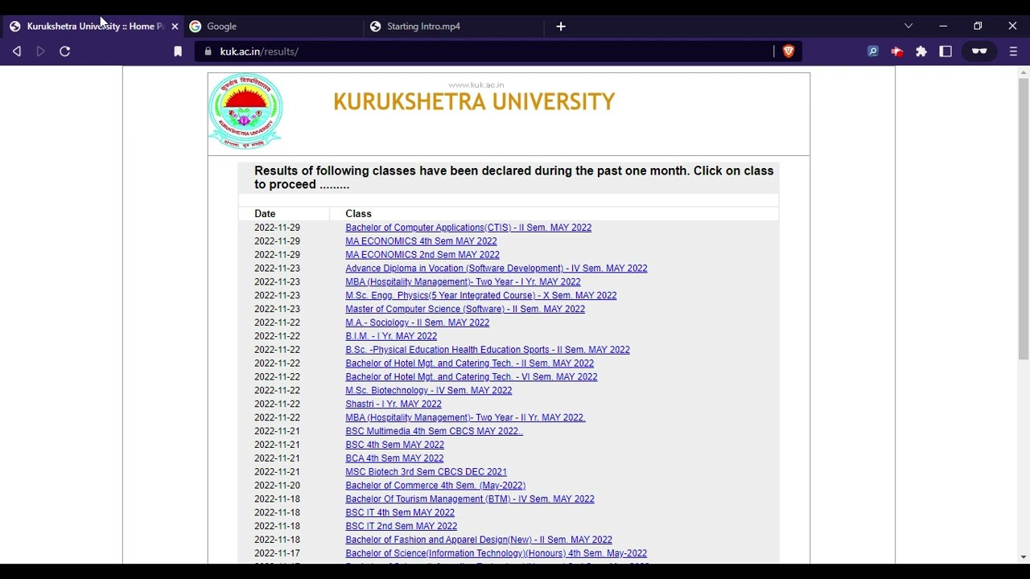
Task: Click the Kurukshetra University logo
Action: (245, 111)
